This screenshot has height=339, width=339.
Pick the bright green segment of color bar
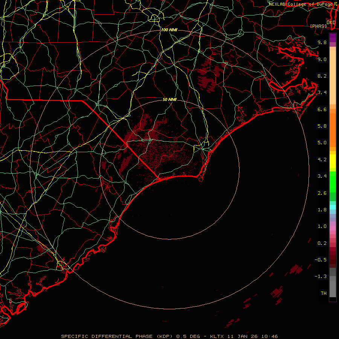(x=333, y=182)
